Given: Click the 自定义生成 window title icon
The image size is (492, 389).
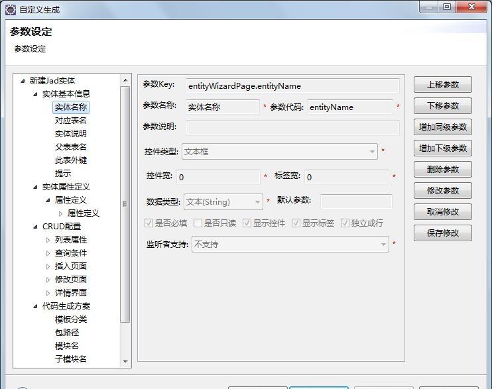Looking at the screenshot, I should (x=11, y=9).
